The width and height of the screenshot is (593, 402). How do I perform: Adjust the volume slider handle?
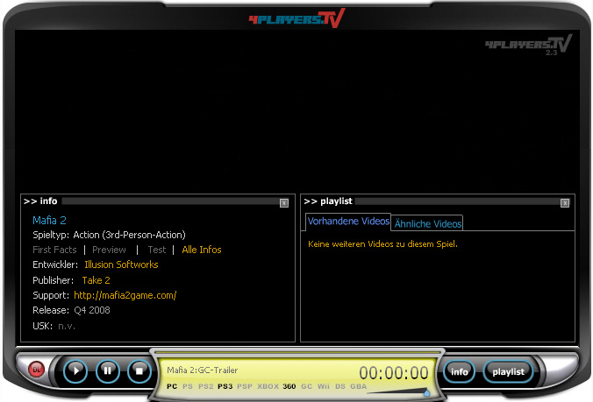[426, 393]
